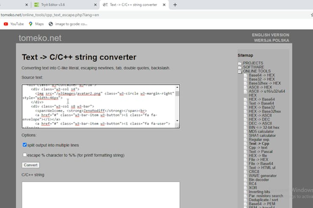313x208 pixels.
Task: Open the Bin decoder tool
Action: click(x=259, y=180)
